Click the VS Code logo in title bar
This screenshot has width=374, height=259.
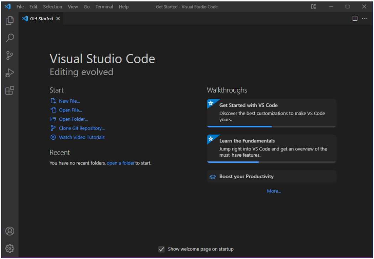7,7
